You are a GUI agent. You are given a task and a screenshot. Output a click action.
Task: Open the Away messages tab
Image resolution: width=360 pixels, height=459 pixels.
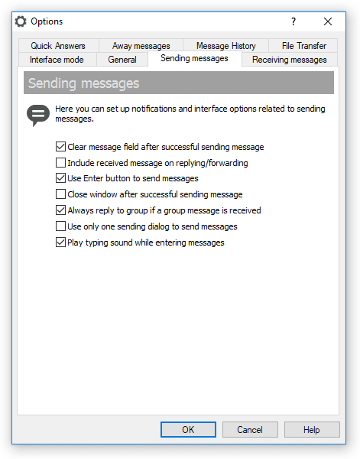tap(141, 46)
